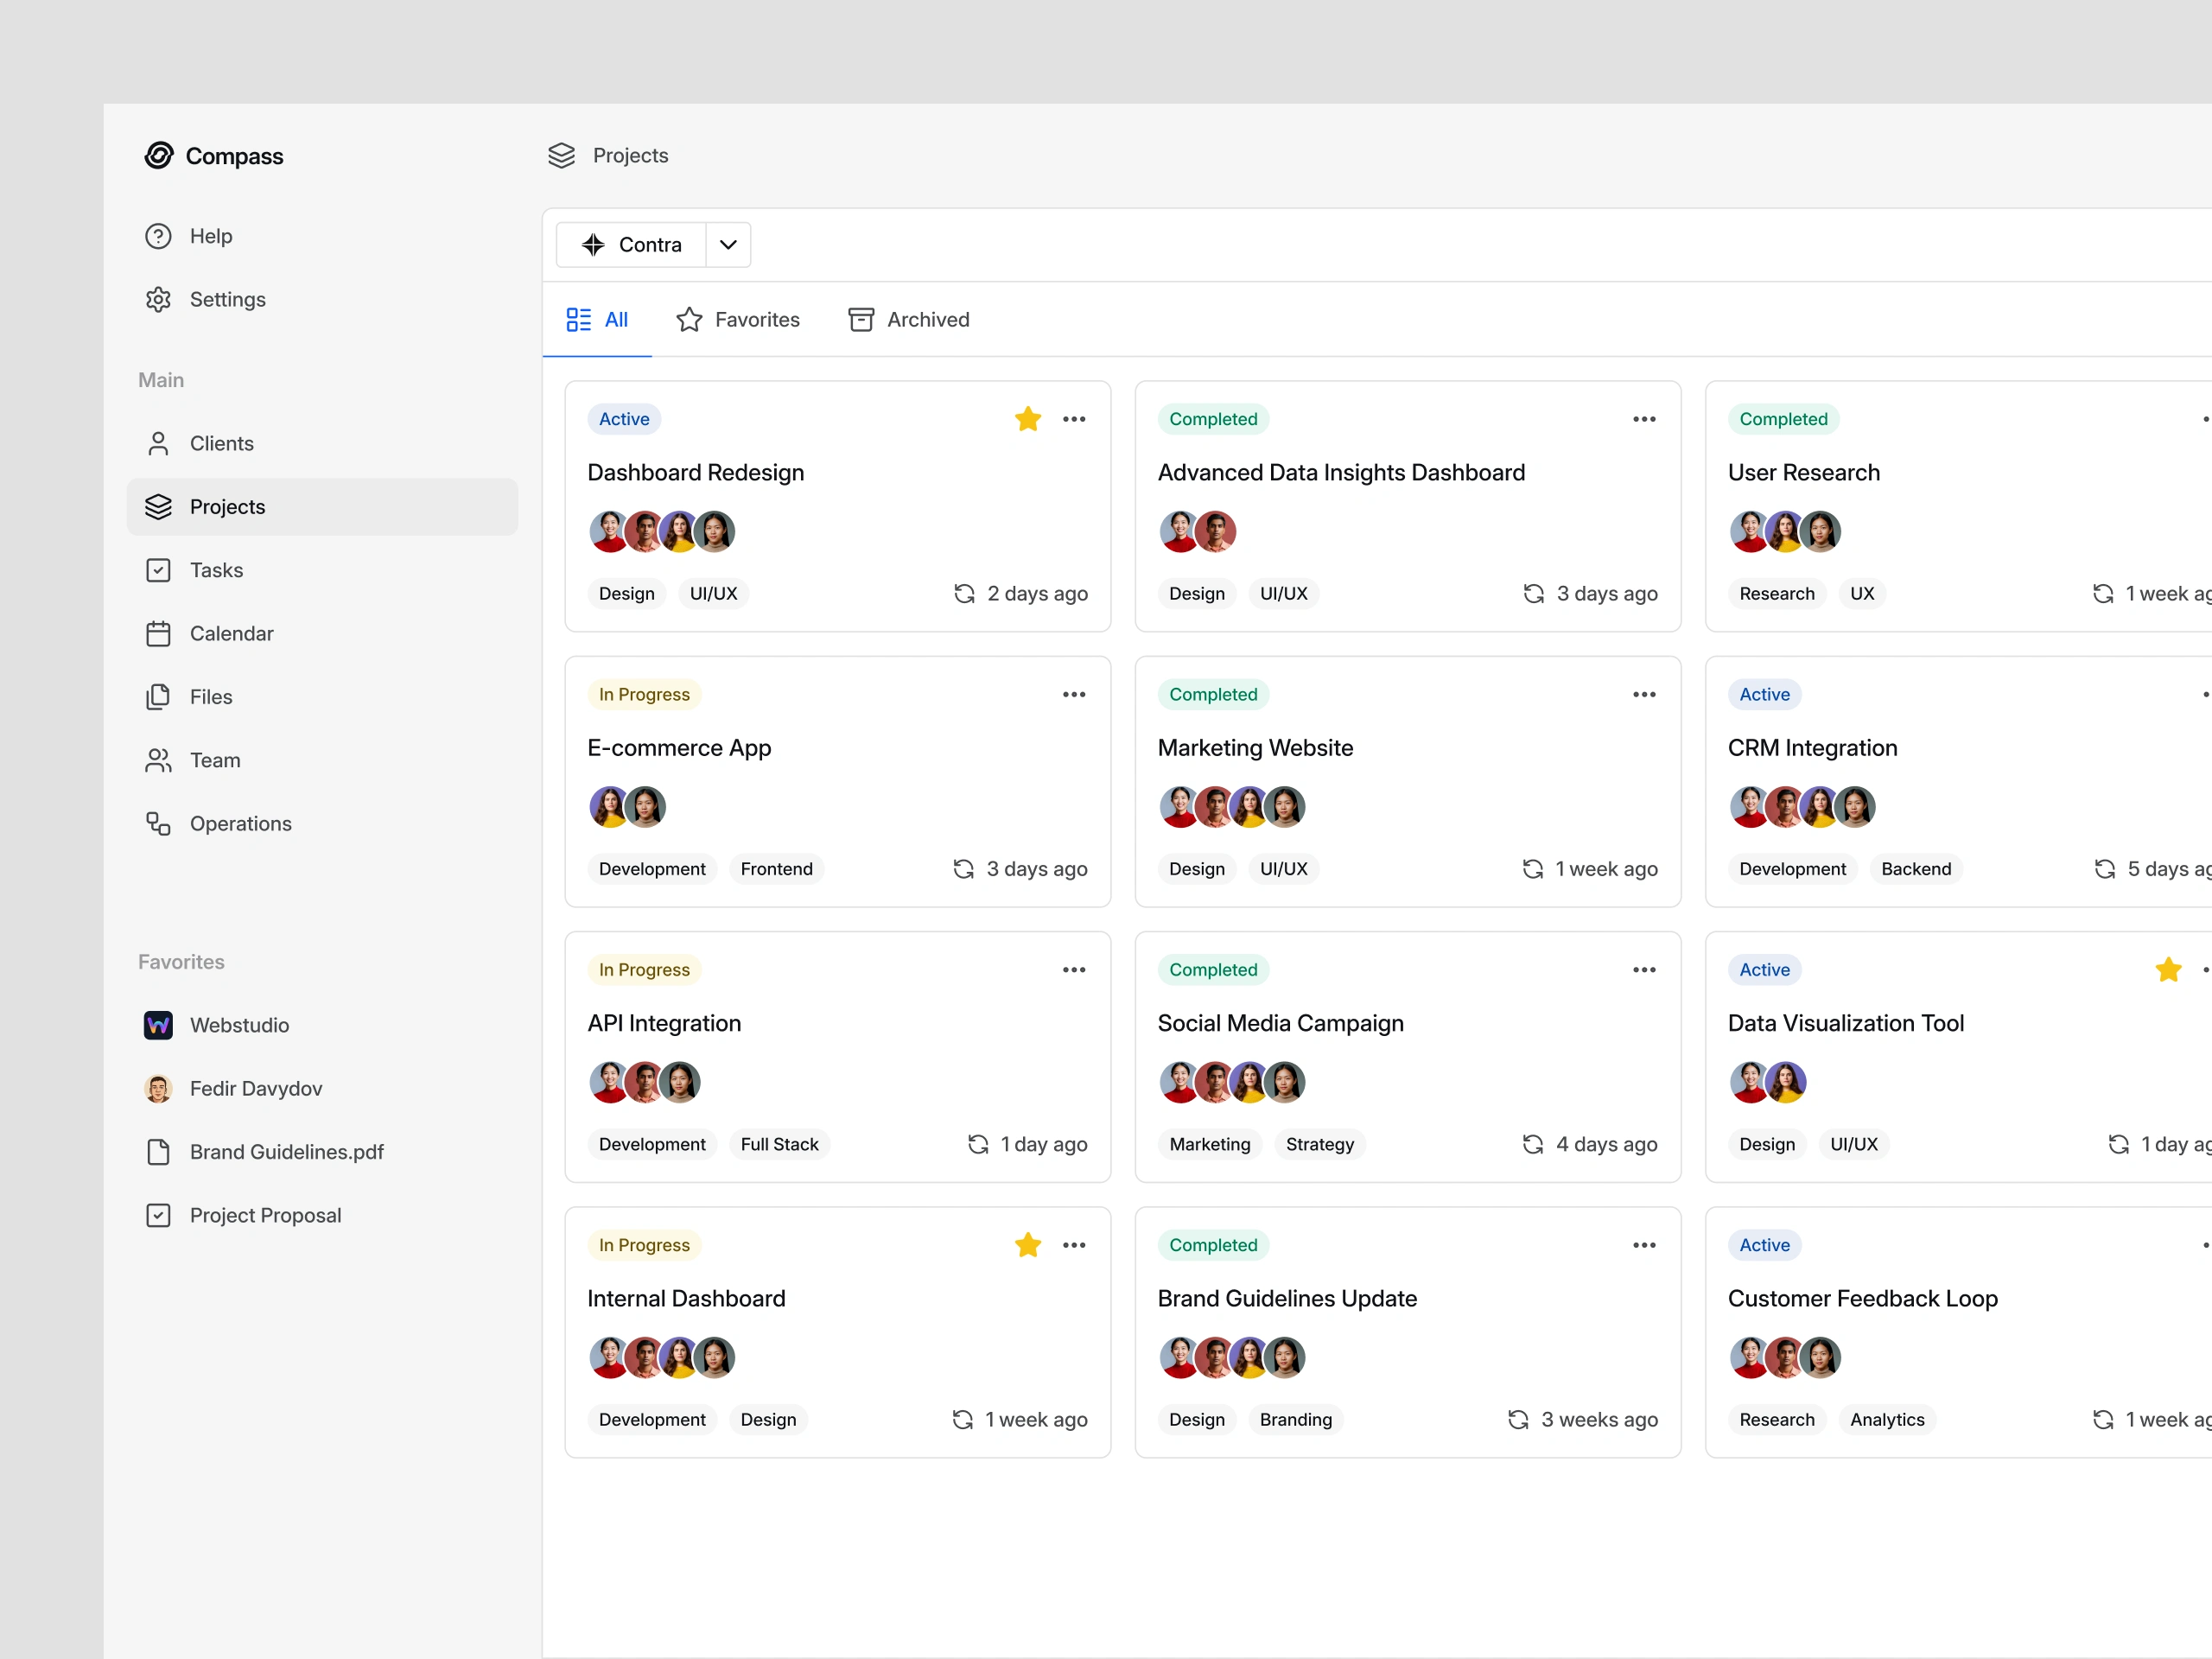Unfavorite Dashboard Redesign via star
The height and width of the screenshot is (1659, 2212).
click(1027, 419)
